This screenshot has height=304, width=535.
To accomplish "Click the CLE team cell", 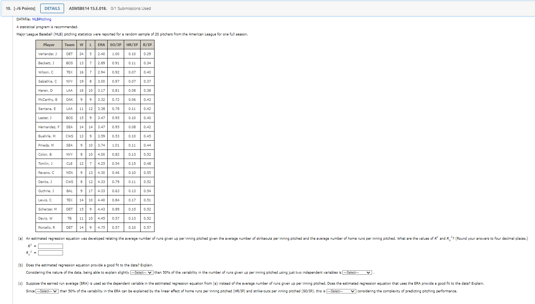I will pyautogui.click(x=70, y=163).
